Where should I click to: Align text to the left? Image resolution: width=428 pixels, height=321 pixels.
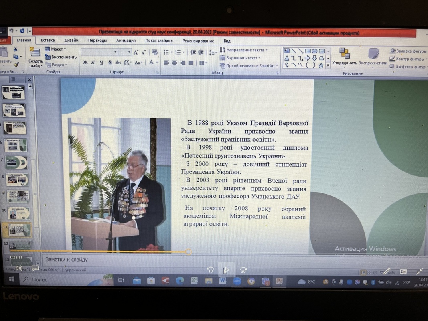click(166, 63)
